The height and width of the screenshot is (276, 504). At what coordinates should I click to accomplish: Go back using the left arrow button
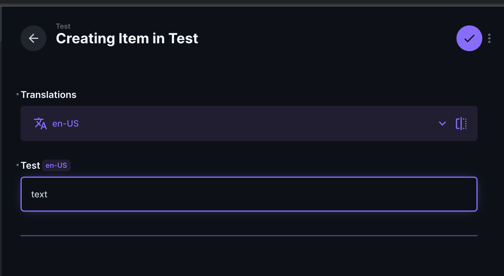(x=33, y=38)
